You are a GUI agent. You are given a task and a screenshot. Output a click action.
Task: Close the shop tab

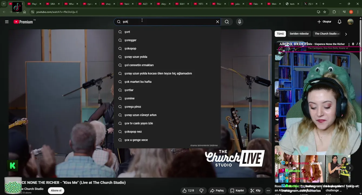pyautogui.click(x=114, y=4)
